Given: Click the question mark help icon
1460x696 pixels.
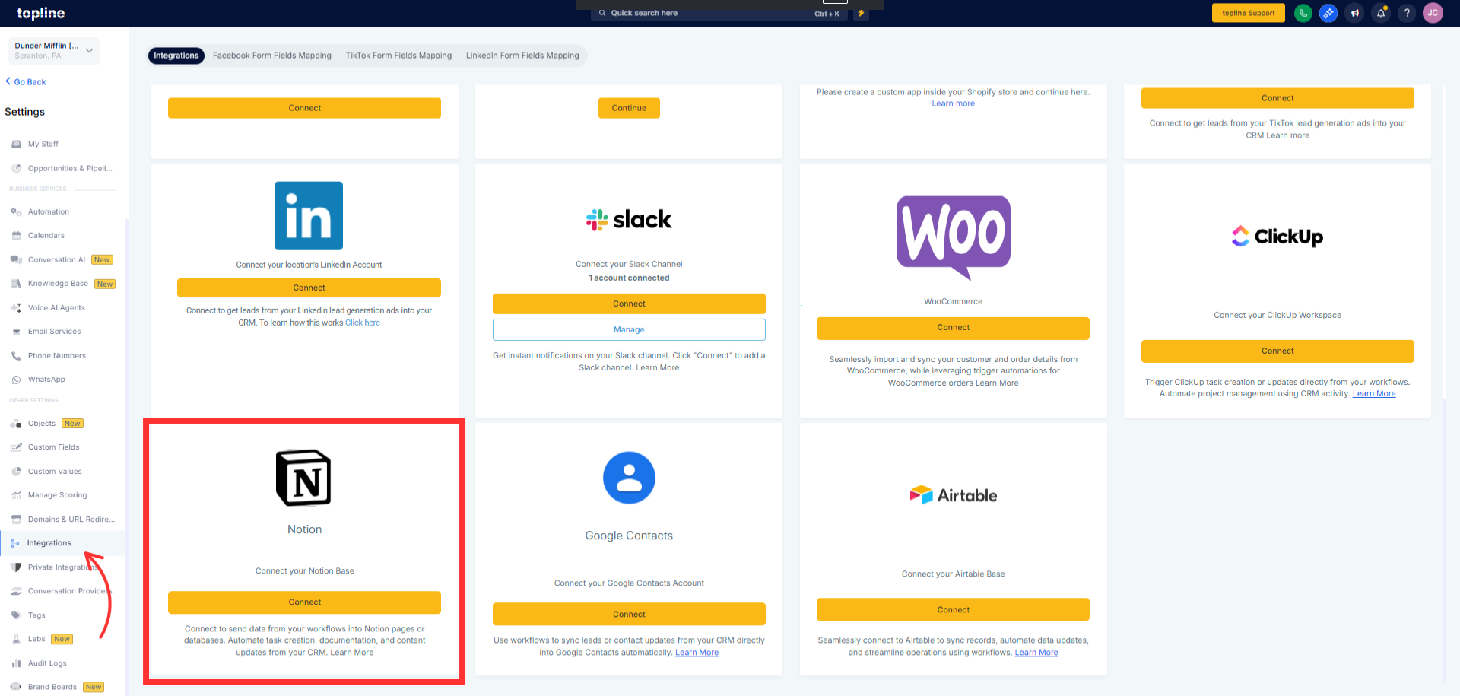Looking at the screenshot, I should point(1407,13).
